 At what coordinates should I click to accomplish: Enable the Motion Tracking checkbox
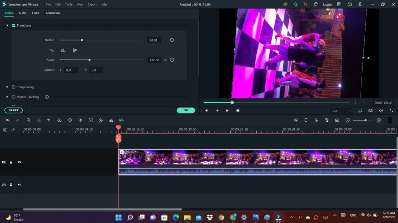click(14, 97)
